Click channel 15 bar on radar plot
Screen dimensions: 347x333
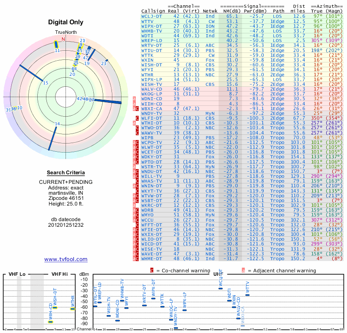coord(31,73)
